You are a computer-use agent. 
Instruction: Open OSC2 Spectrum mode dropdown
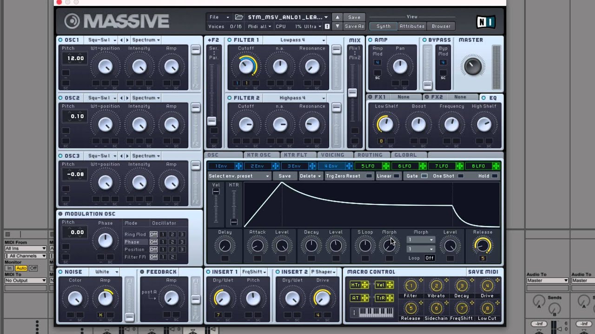(x=145, y=98)
